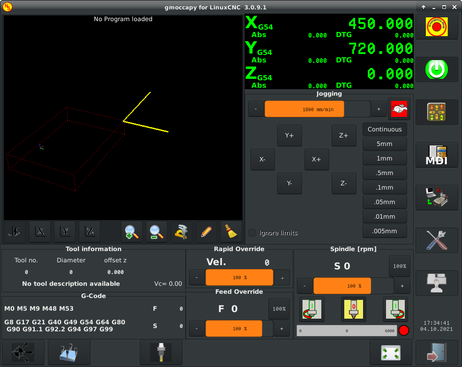Click the "No Program loaded" text
Screen dimensions: 462x367
[x=123, y=19]
